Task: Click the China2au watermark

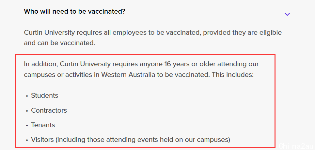Action: [x=296, y=146]
